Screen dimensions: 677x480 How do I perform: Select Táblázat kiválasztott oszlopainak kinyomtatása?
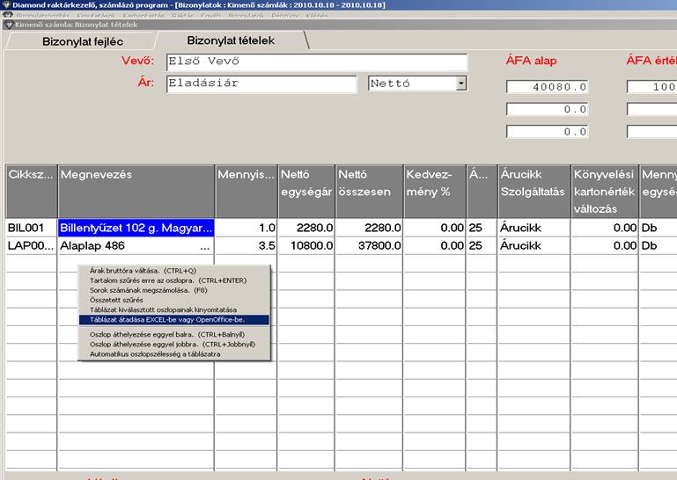pyautogui.click(x=174, y=310)
